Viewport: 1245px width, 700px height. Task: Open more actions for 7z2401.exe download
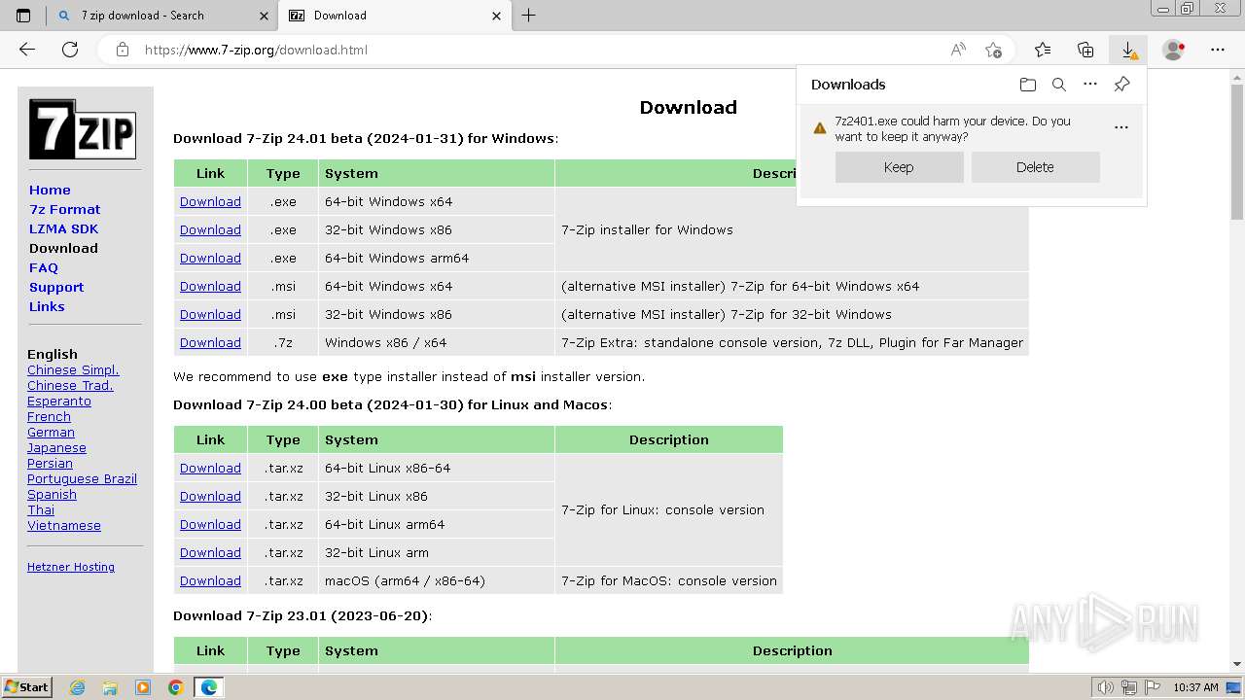coord(1121,127)
